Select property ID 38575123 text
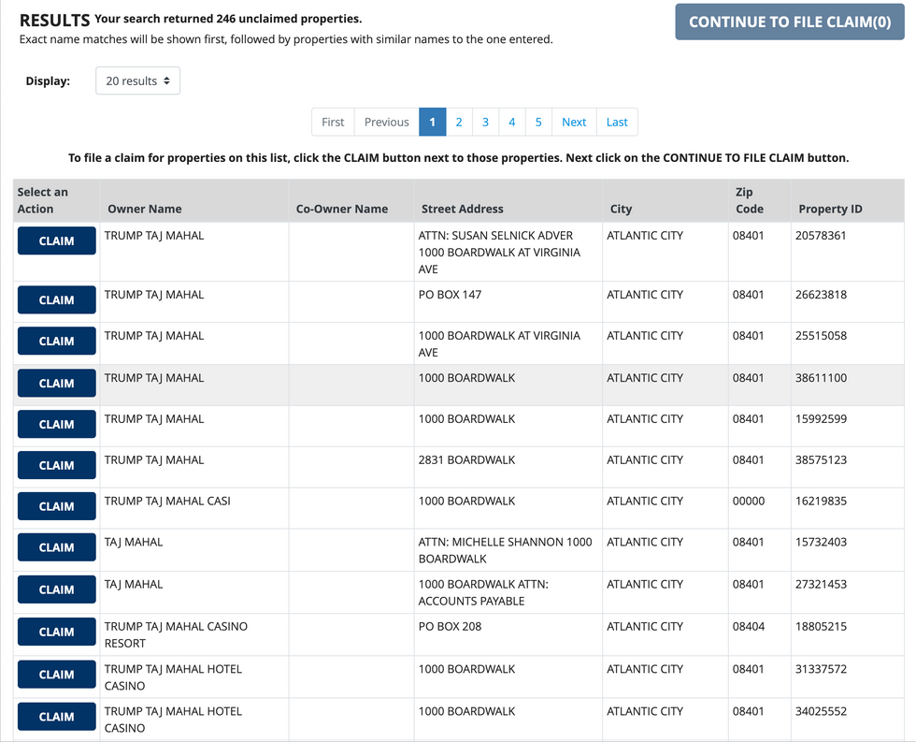 tap(821, 460)
